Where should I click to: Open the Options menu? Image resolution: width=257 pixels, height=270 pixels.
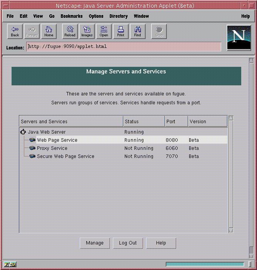point(96,16)
